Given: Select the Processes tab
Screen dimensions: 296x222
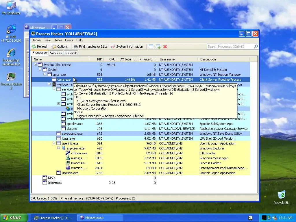Looking at the screenshot, I should coord(39,53).
